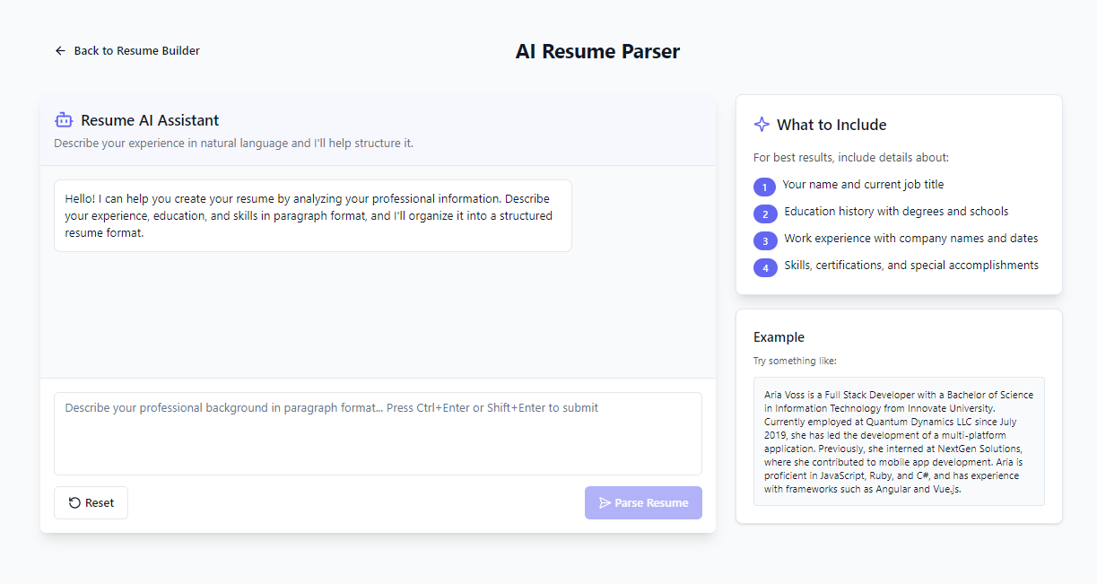The image size is (1097, 584).
Task: Select the numbered badge 1 for name tips
Action: [x=764, y=187]
